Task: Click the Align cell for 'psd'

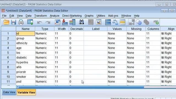Action: [x=168, y=82]
